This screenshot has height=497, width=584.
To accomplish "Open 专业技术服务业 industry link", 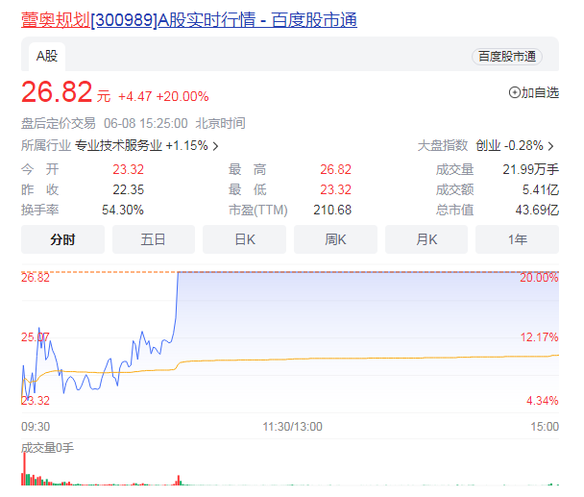I will click(x=118, y=146).
